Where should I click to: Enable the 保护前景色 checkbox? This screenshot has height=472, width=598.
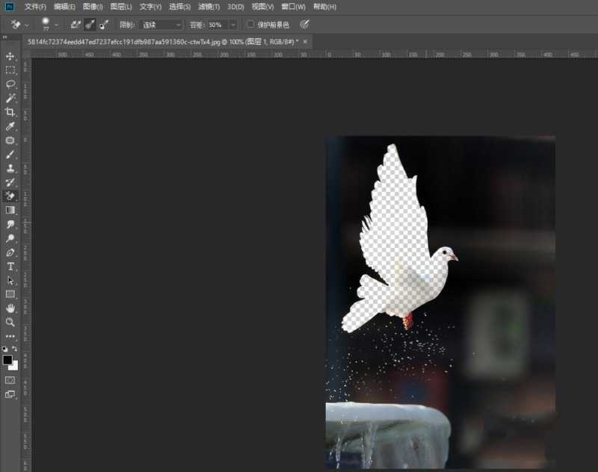[x=250, y=24]
